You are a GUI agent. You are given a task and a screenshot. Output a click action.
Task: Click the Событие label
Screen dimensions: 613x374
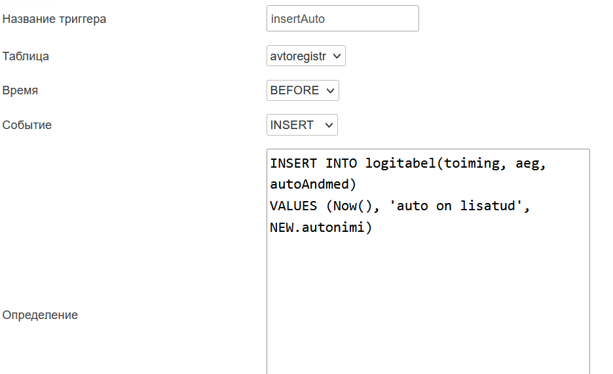click(27, 124)
